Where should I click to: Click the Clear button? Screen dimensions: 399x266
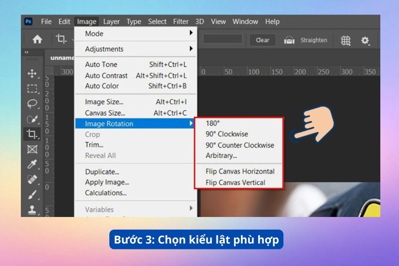(262, 40)
